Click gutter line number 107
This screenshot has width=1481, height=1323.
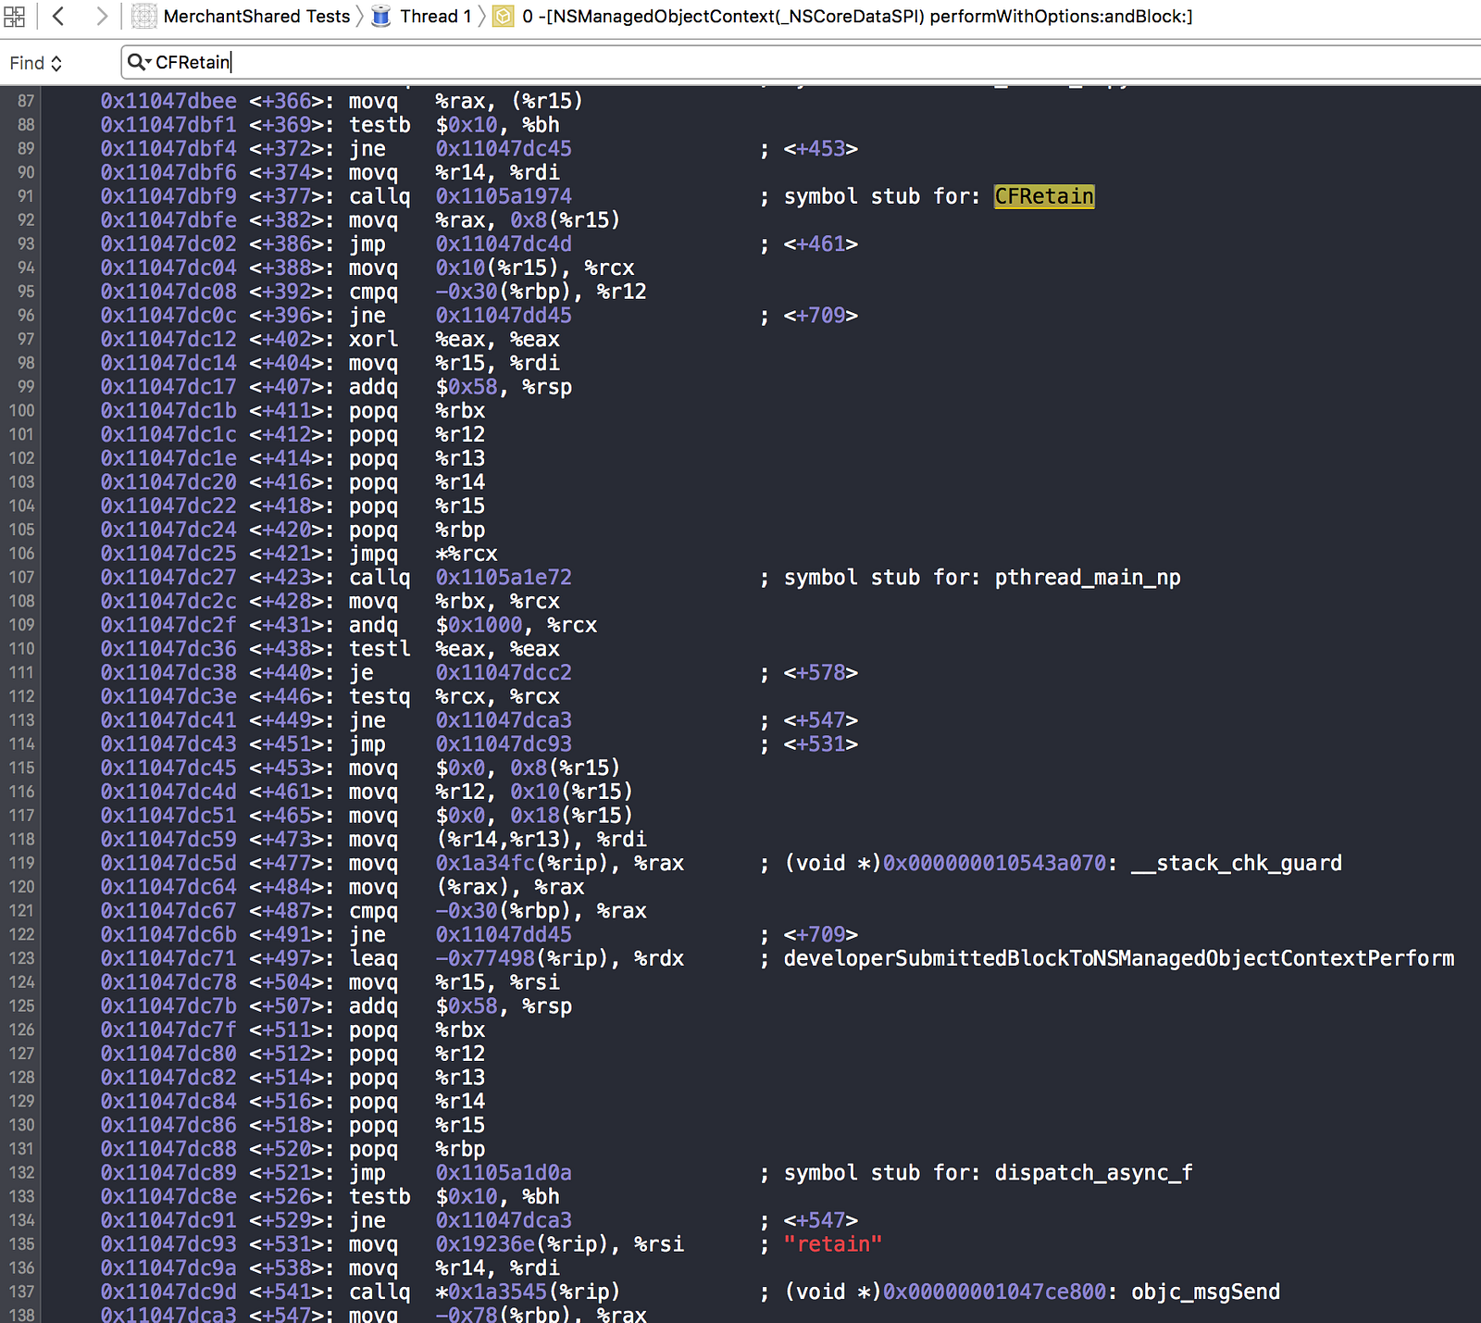[x=22, y=578]
